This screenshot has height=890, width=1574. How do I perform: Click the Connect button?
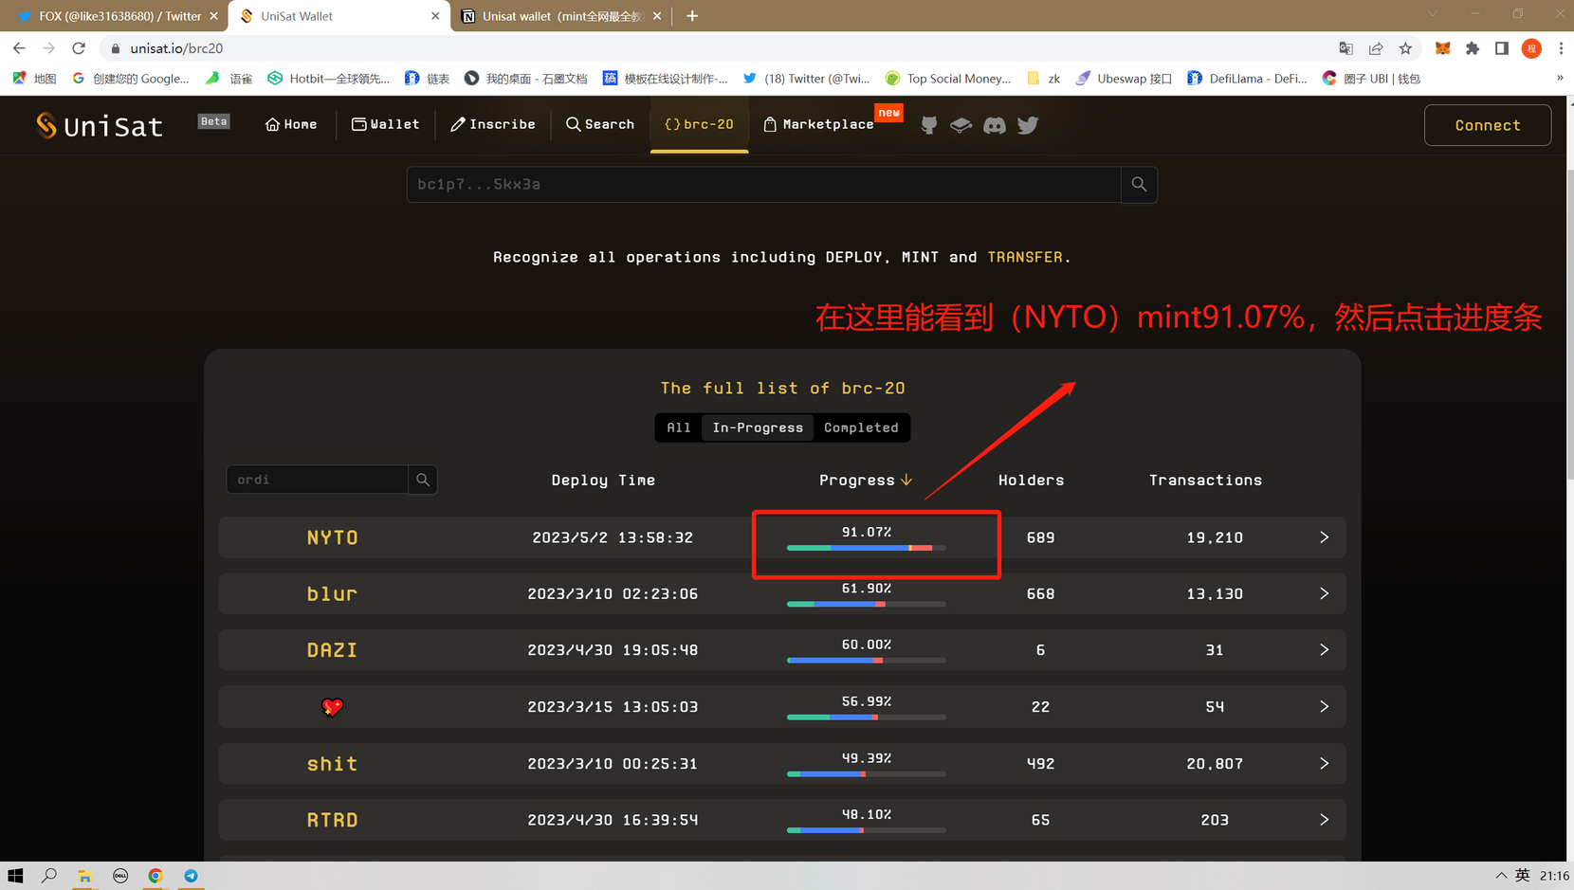coord(1488,125)
